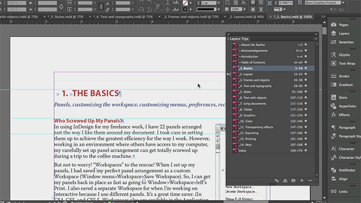Screen dimensions: 361x203
Task: Open the stroke weight 1 pt dropdown
Action: (x=219, y=3)
